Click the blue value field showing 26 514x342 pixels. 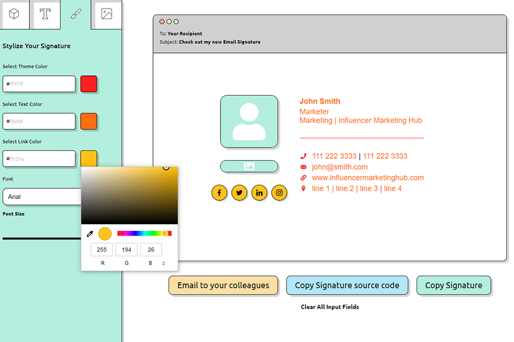(151, 250)
